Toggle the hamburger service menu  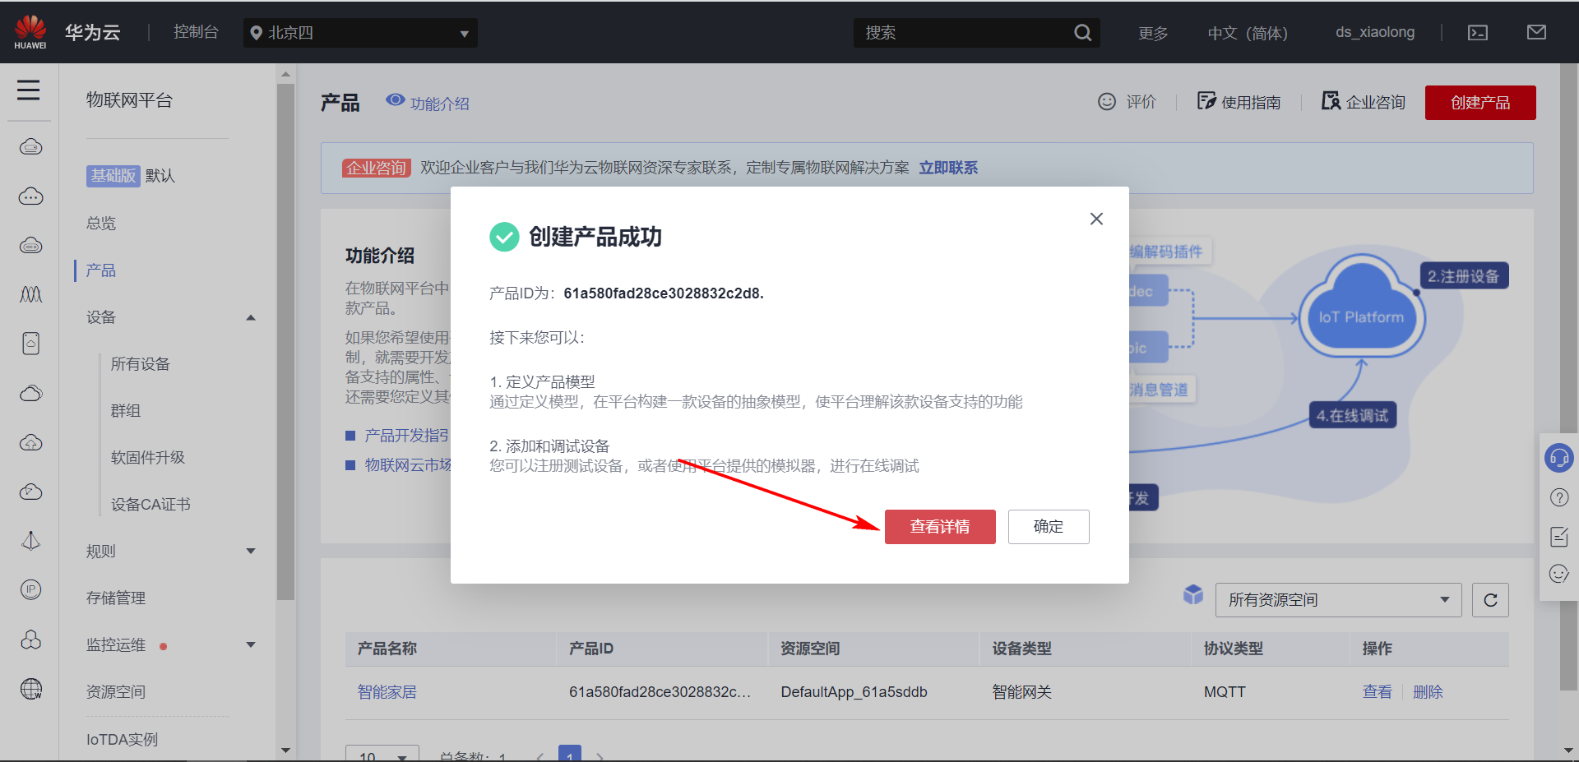click(x=29, y=90)
